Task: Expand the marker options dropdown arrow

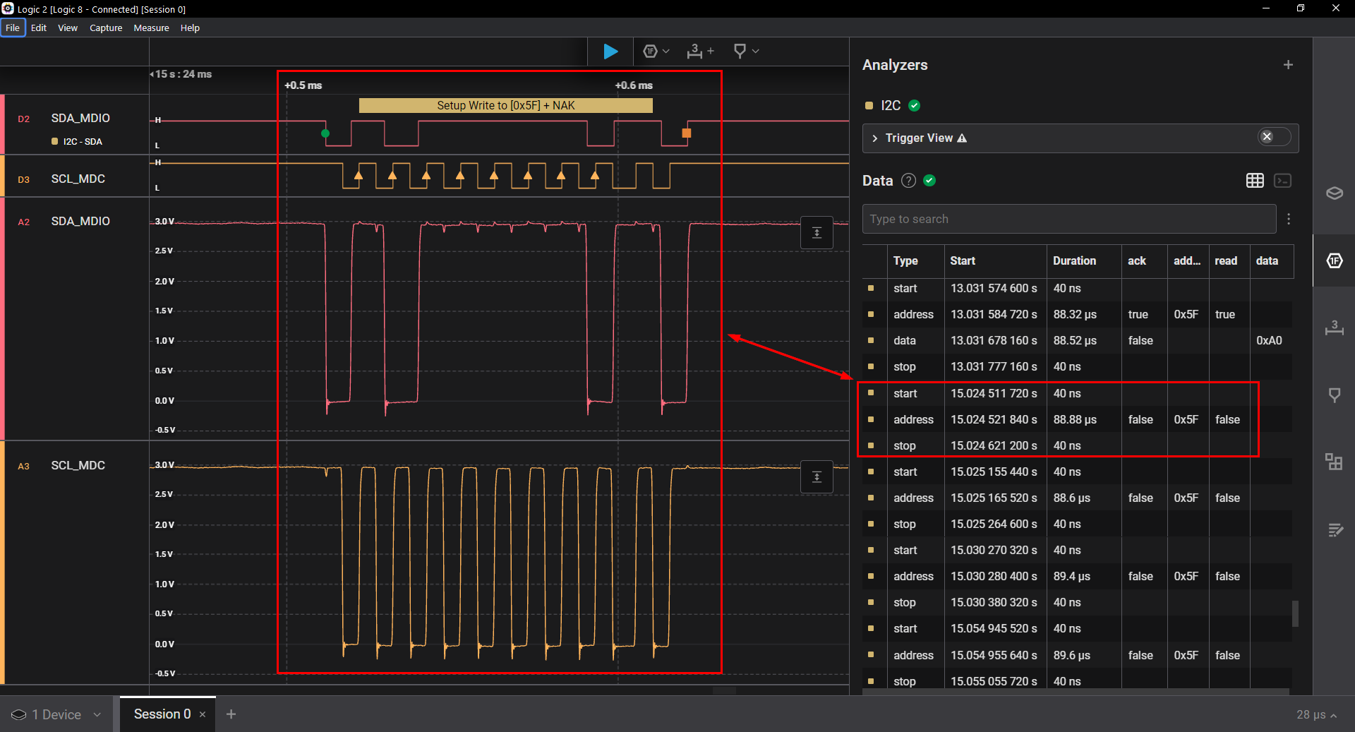Action: click(756, 52)
